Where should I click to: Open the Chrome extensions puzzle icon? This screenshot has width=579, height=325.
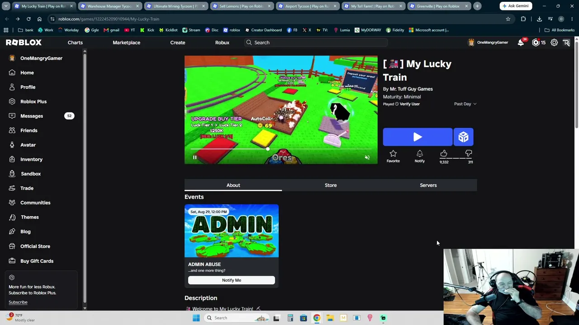(x=523, y=19)
